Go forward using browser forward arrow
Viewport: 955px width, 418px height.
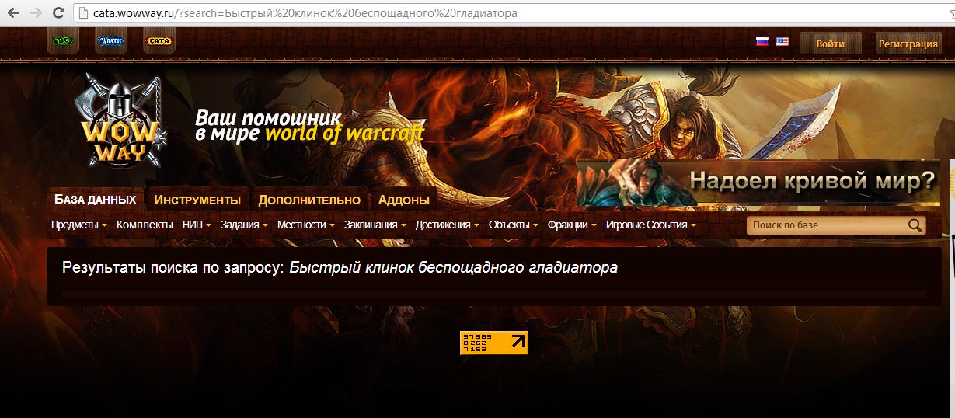(x=36, y=12)
